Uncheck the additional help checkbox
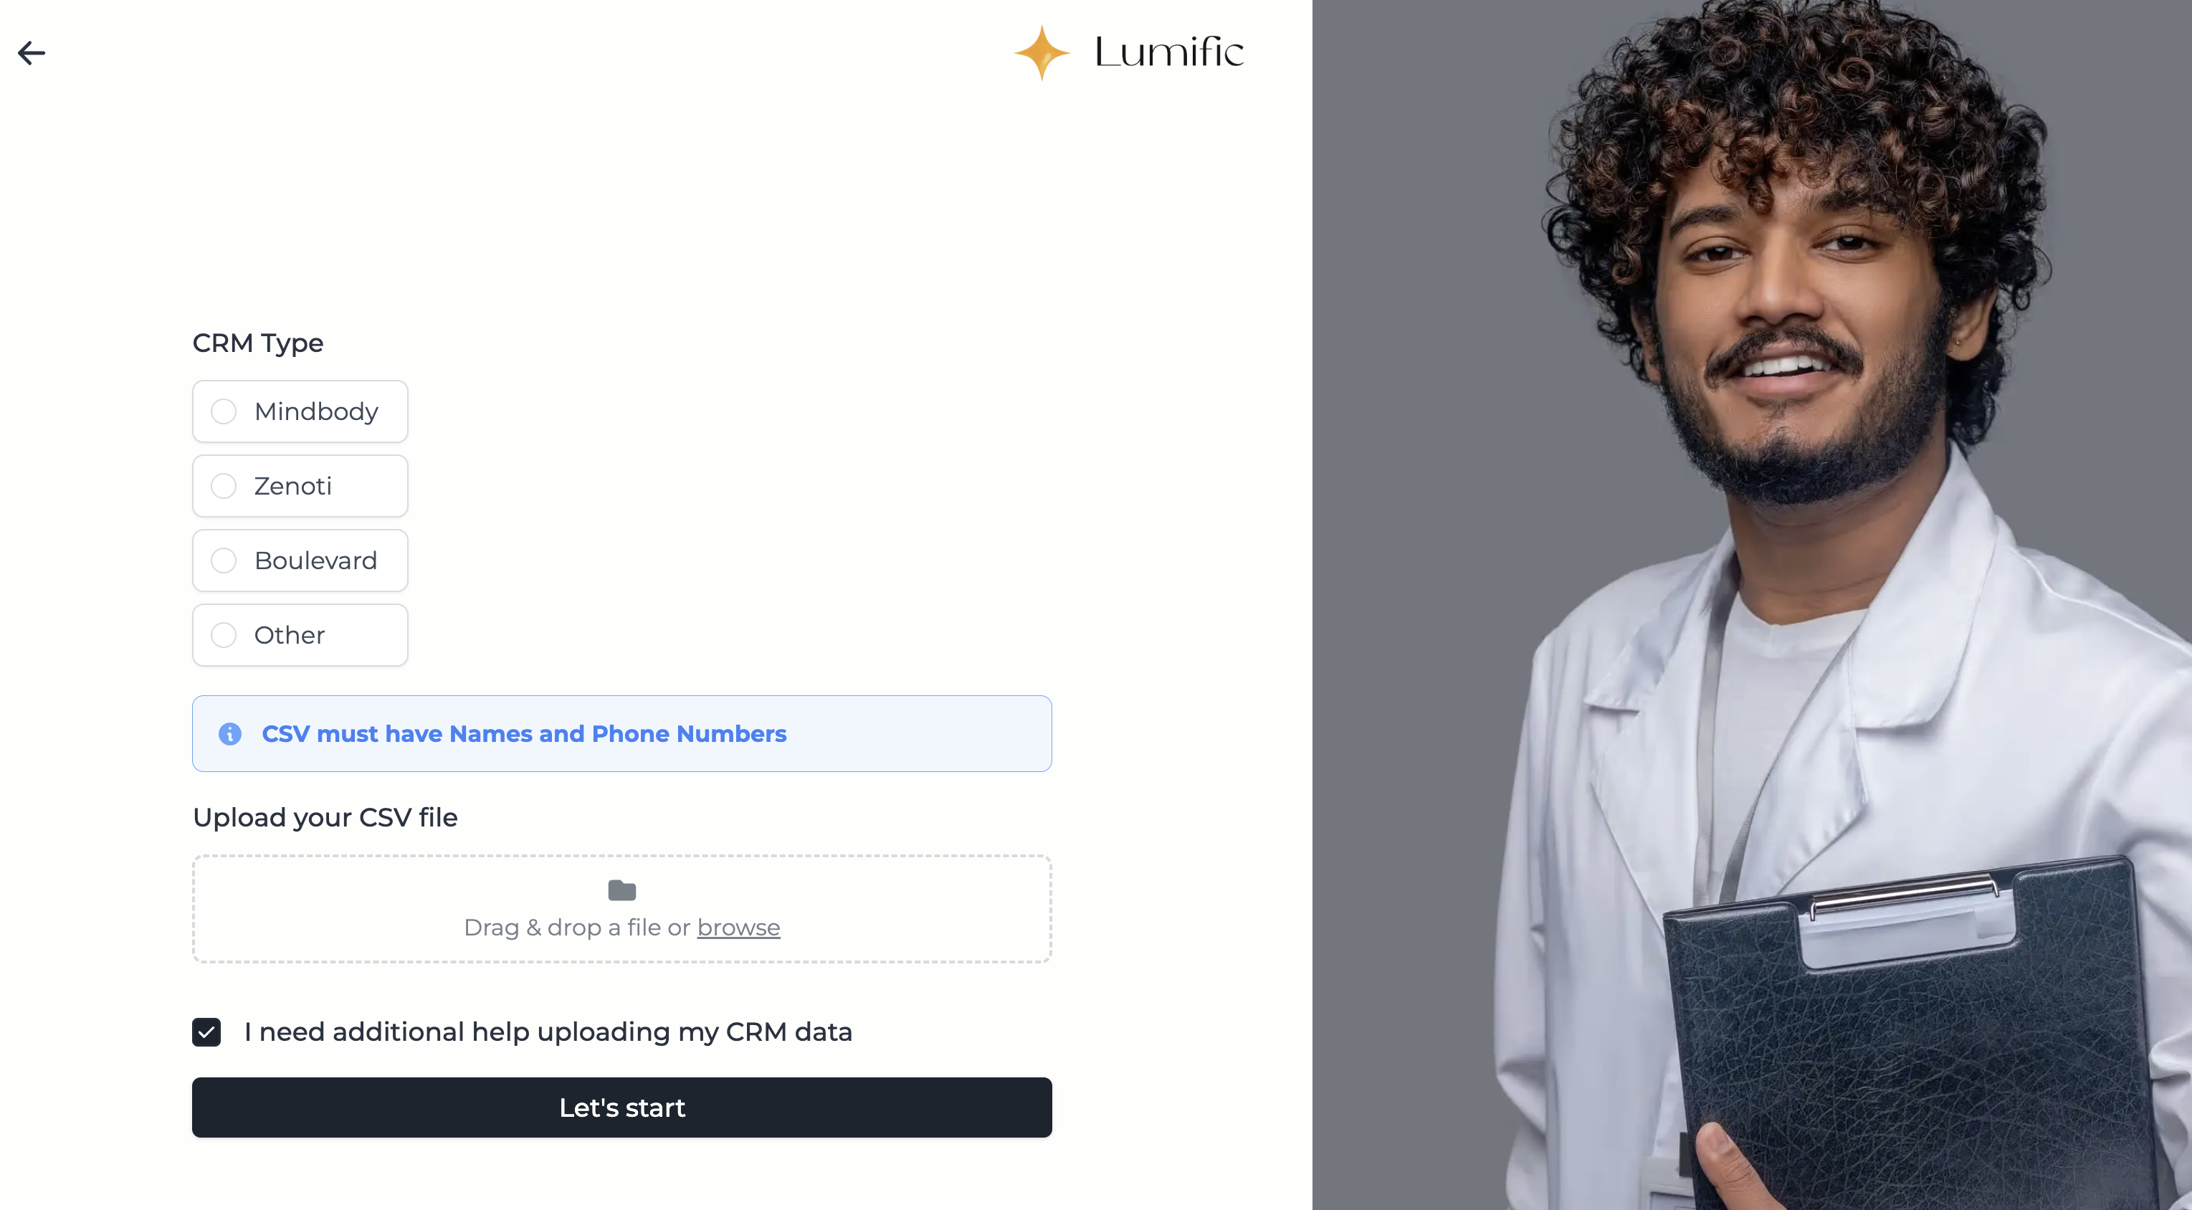 (x=206, y=1032)
